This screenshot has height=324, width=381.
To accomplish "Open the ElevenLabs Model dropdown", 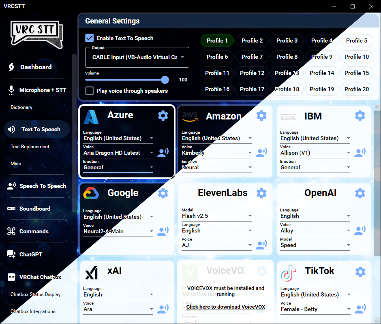I will (216, 216).
